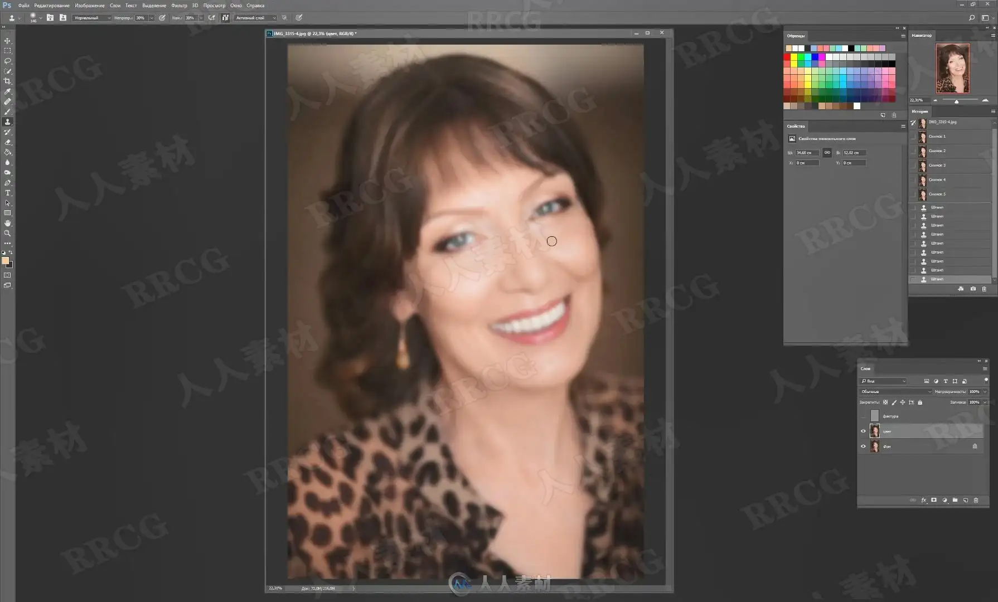The width and height of the screenshot is (998, 602).
Task: Click the foreground color swatch in toolbox
Action: tap(5, 260)
